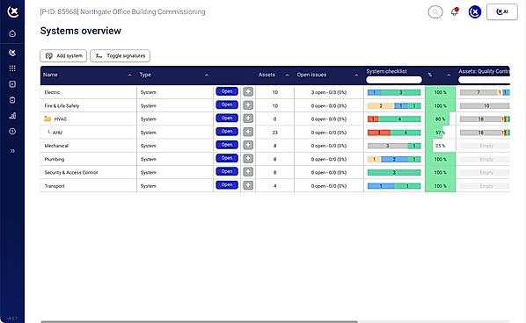
Task: Click plus icon in Plumbing row
Action: (x=248, y=158)
